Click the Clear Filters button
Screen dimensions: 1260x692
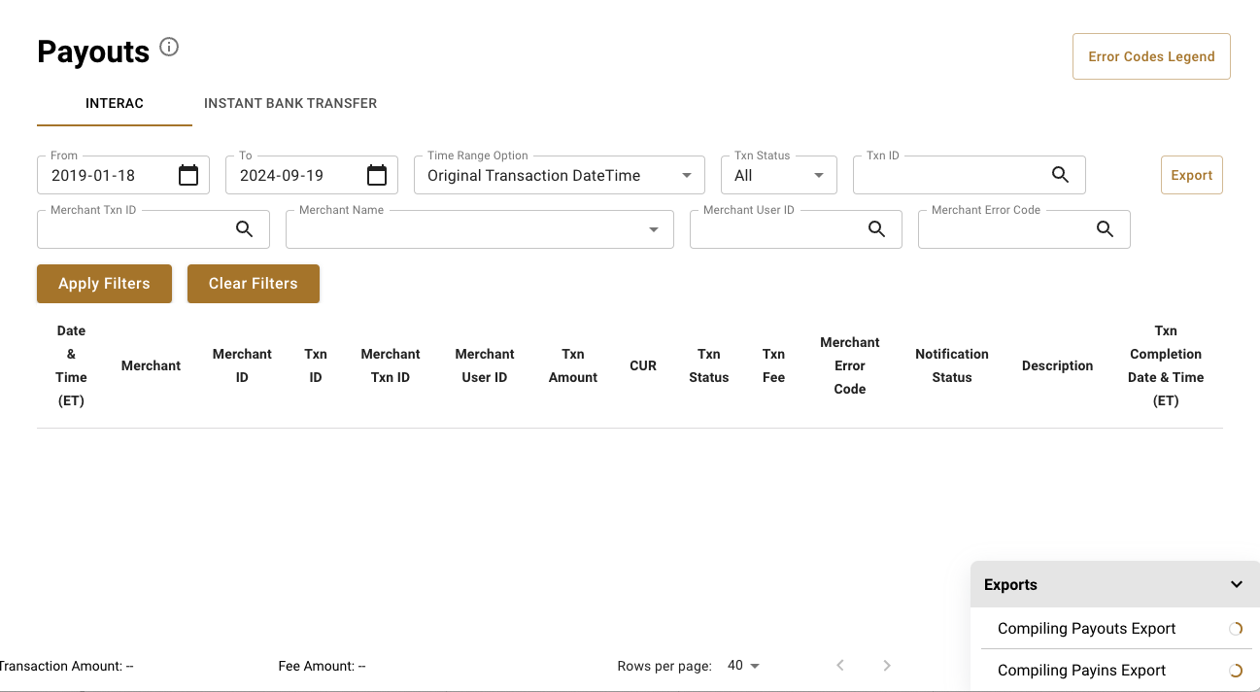(x=254, y=283)
